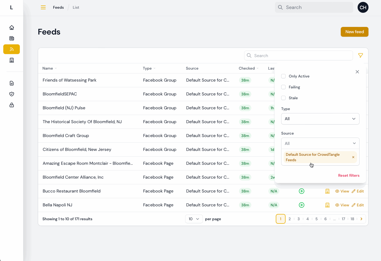Select the RSS feeds sidebar icon
381x261 pixels.
pos(12,49)
